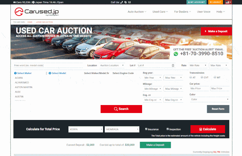242x156 pixels.
Task: Click the red Calculate button
Action: click(x=207, y=129)
